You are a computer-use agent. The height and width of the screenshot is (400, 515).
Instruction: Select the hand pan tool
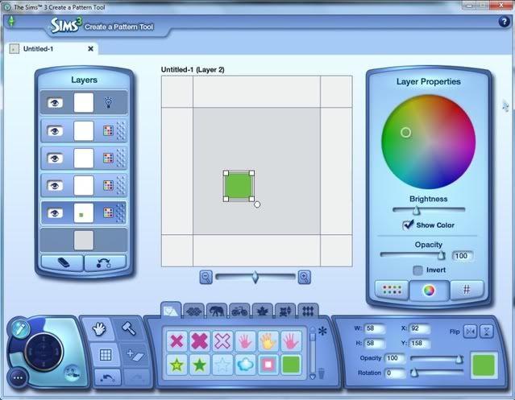(x=101, y=328)
